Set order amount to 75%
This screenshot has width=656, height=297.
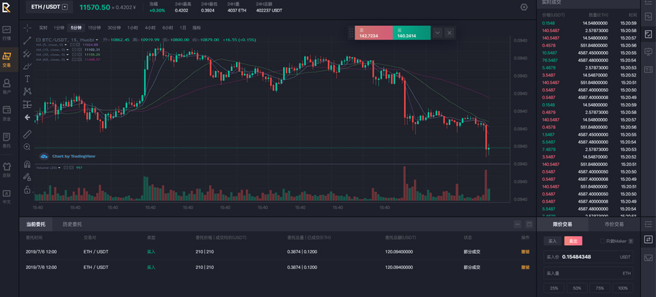(x=600, y=288)
